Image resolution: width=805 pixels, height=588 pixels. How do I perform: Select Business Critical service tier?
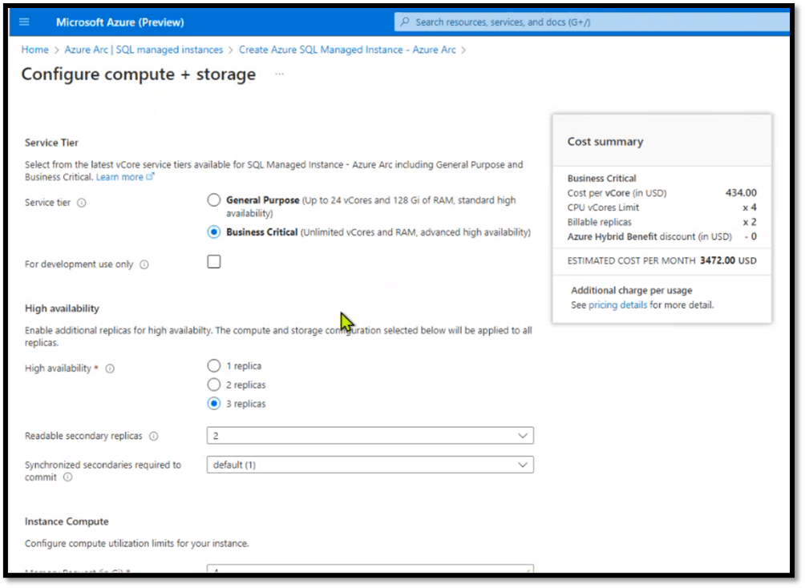point(214,232)
